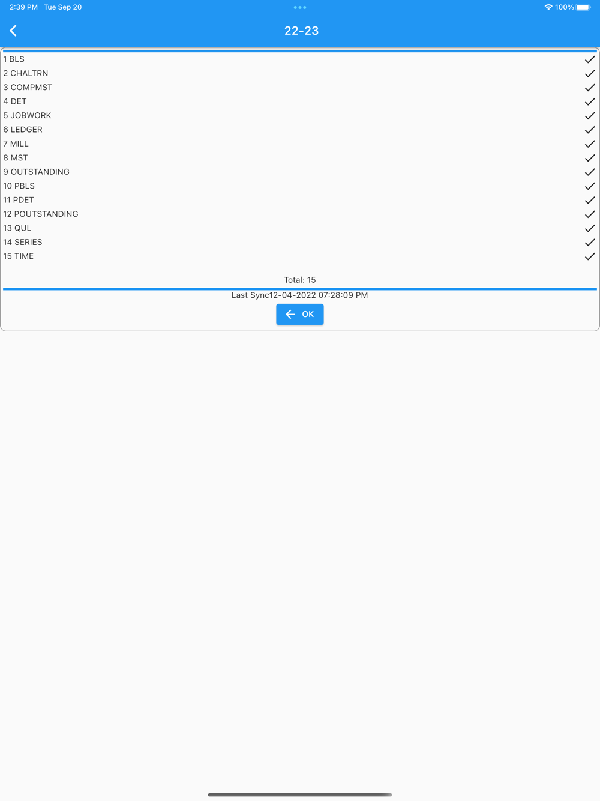The image size is (600, 801).
Task: Click the OK button
Action: [x=300, y=314]
